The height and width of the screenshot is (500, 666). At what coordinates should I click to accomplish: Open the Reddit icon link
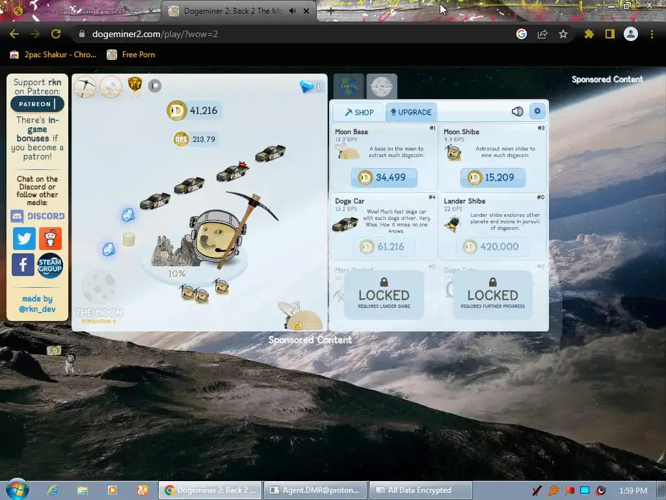tap(51, 238)
